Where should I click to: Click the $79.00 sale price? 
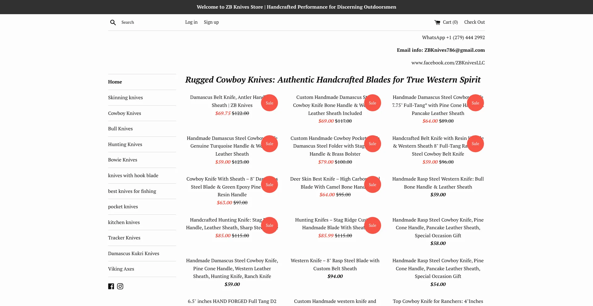[x=326, y=162]
